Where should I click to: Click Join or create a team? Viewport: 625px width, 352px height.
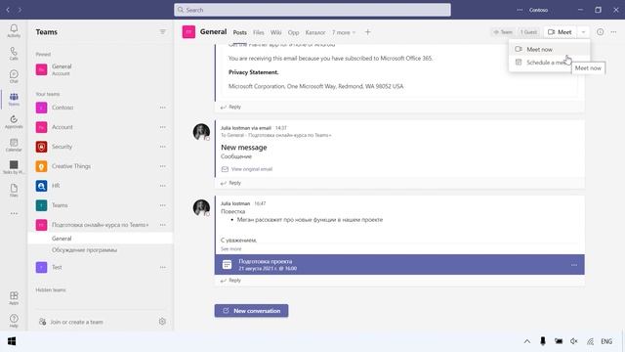click(x=76, y=322)
